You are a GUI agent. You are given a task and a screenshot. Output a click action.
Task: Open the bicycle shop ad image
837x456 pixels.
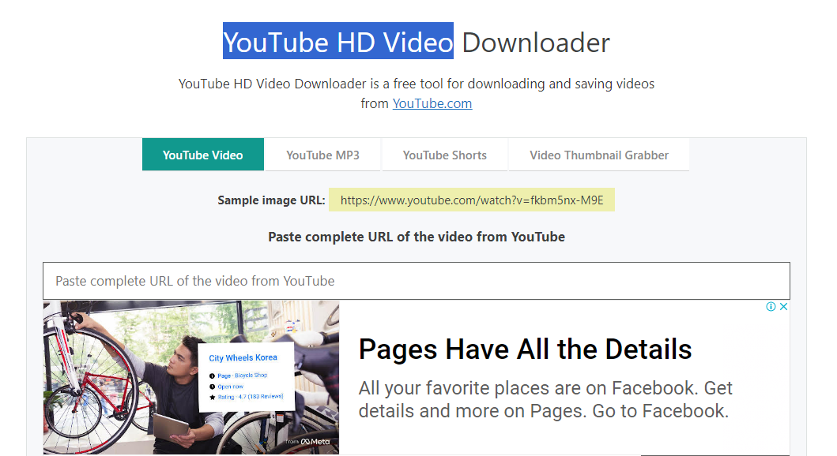pos(191,377)
